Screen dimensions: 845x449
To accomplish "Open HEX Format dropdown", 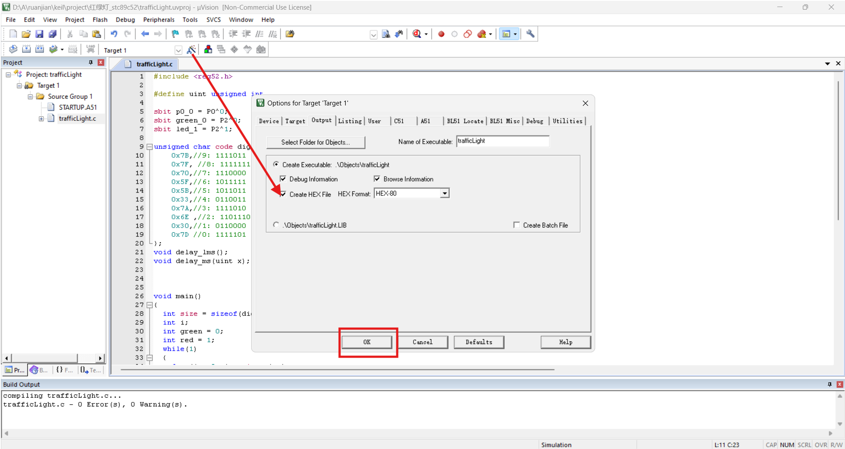I will point(445,193).
